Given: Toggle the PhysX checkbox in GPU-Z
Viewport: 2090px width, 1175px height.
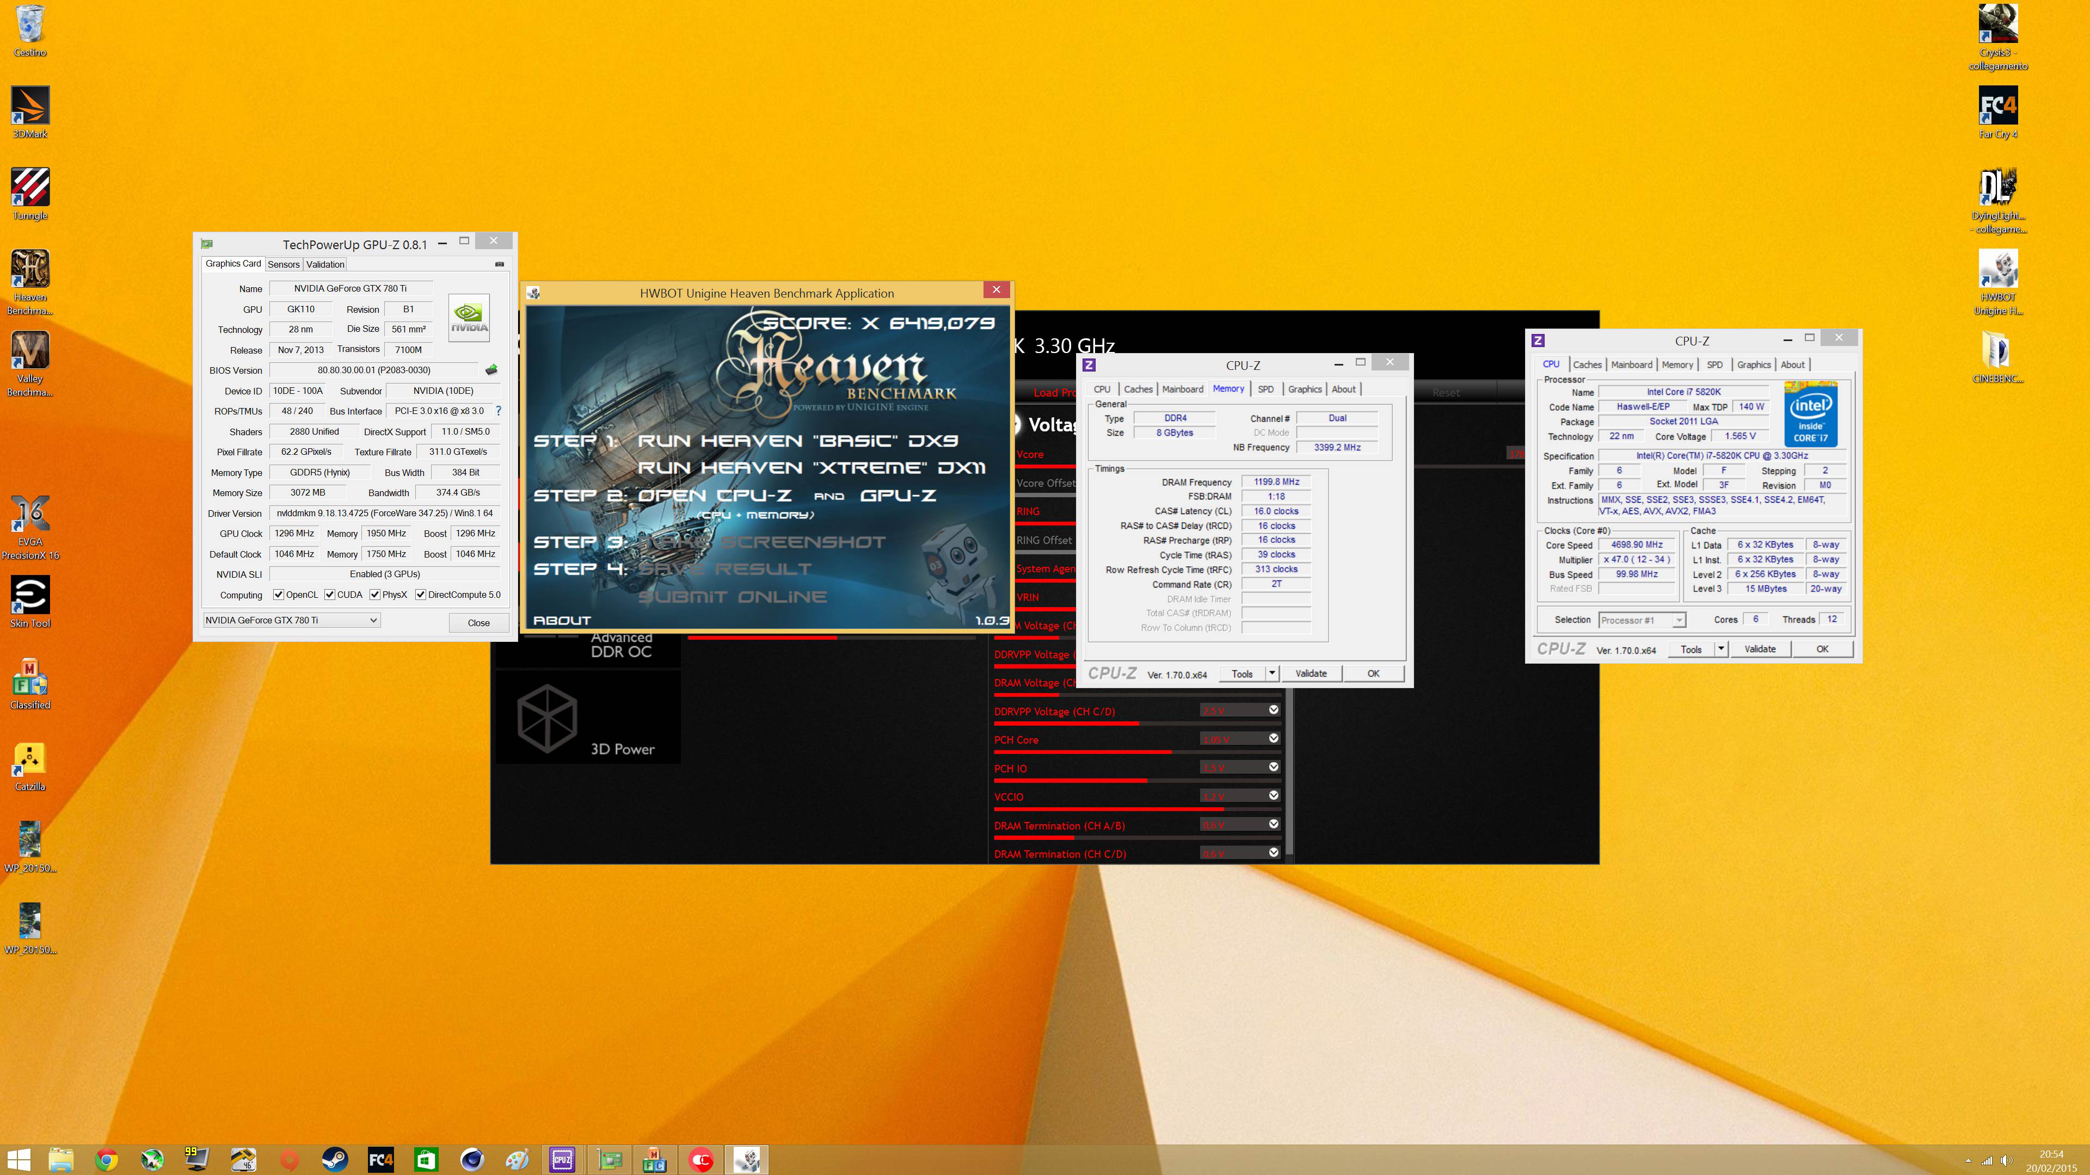Looking at the screenshot, I should coord(375,595).
